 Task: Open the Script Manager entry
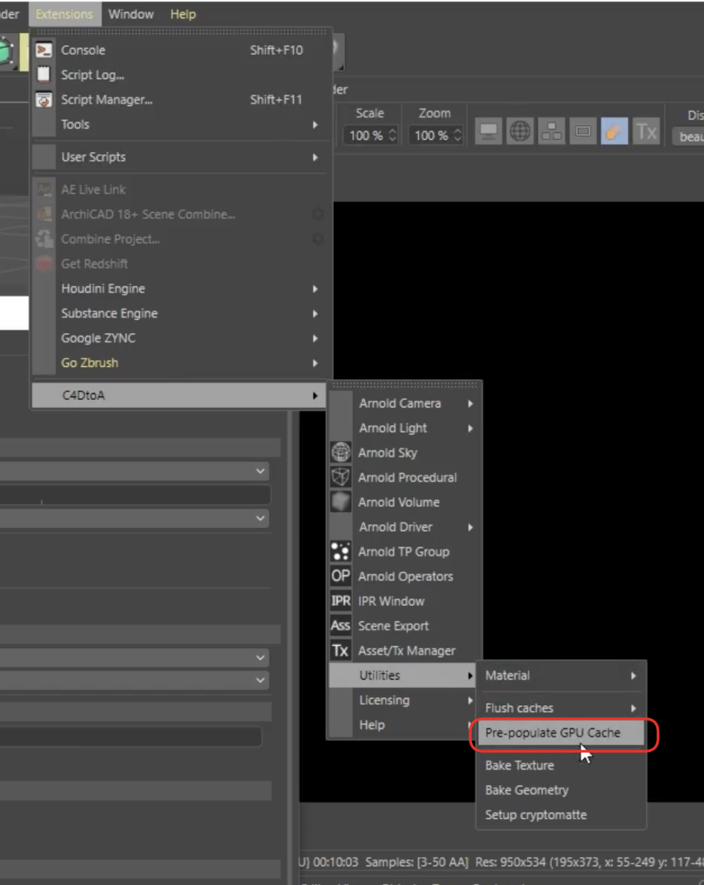click(x=180, y=100)
